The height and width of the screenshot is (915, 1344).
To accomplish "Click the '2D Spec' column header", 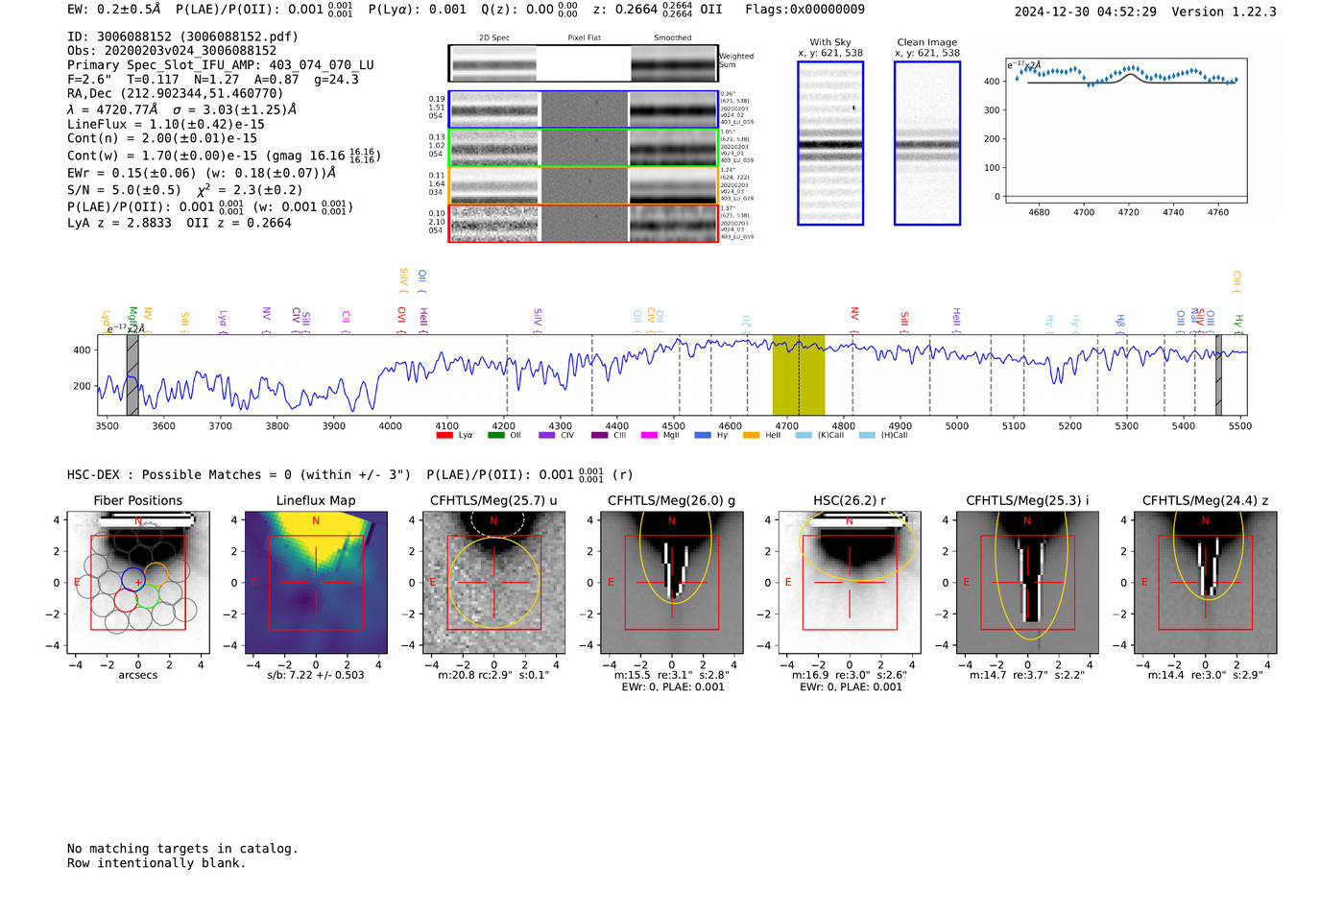I will [x=494, y=38].
